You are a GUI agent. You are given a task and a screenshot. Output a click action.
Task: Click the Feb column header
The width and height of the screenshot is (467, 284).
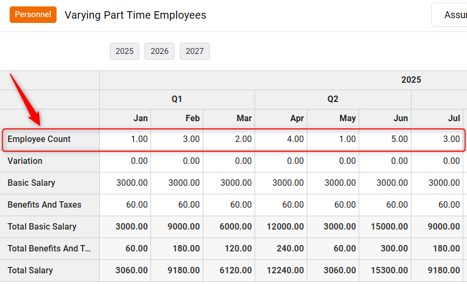pos(177,119)
